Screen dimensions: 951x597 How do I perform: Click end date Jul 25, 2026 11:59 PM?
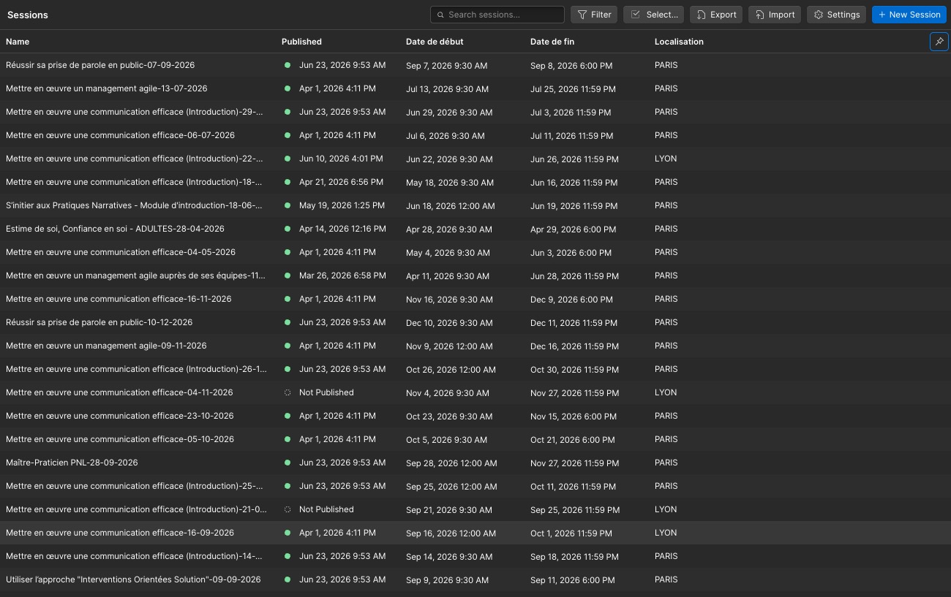[573, 89]
